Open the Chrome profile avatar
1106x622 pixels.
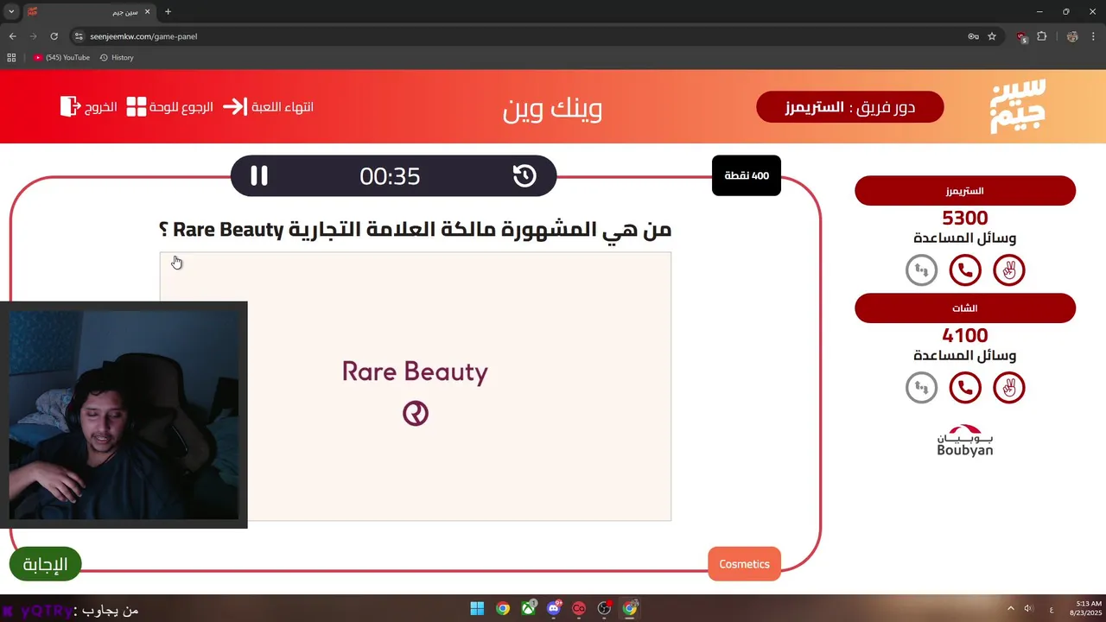pyautogui.click(x=1072, y=36)
